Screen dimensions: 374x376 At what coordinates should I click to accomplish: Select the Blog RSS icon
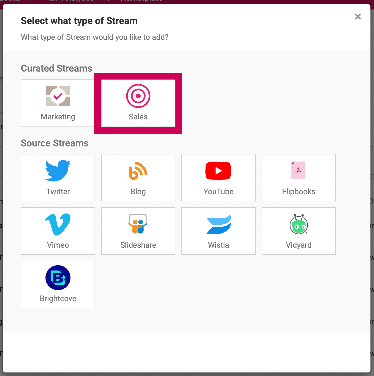(138, 171)
